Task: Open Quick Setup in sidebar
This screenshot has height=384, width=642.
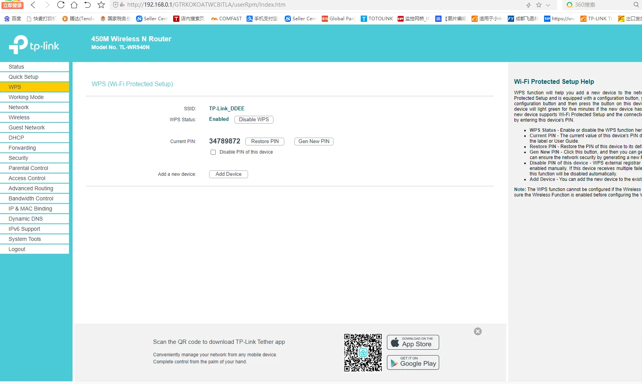Action: tap(34, 77)
